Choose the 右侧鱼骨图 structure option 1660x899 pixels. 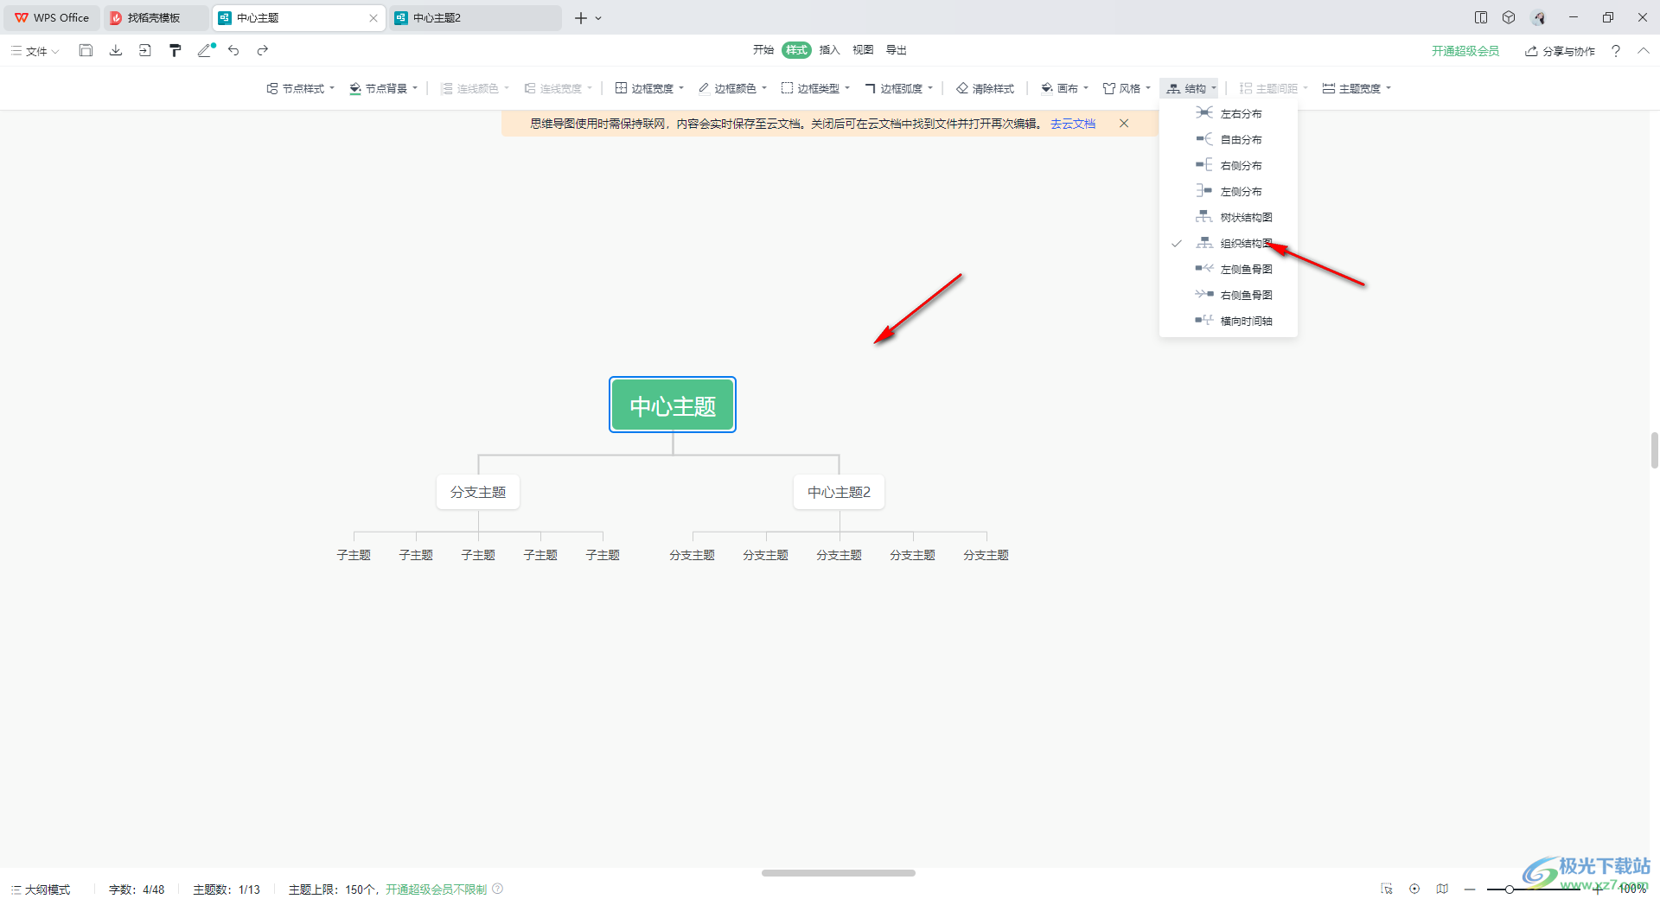[x=1229, y=295]
